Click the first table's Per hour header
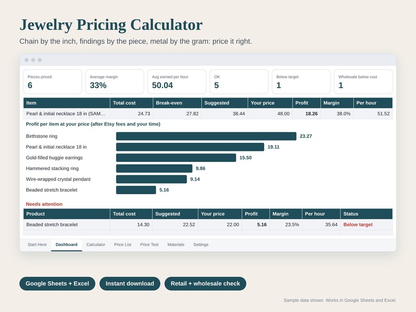 (x=373, y=103)
